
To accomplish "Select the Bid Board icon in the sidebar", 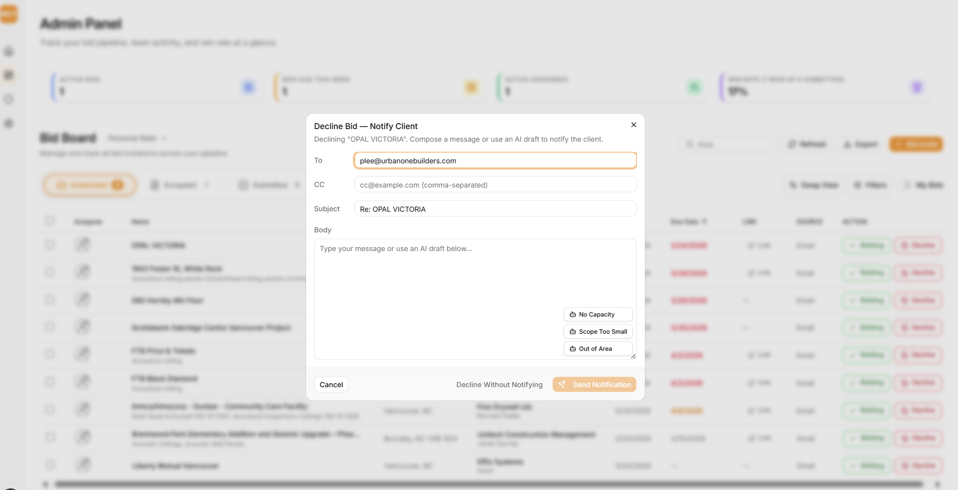I will (x=9, y=75).
